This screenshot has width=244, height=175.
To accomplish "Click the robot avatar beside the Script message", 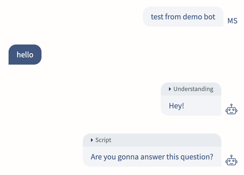I will pyautogui.click(x=231, y=160).
